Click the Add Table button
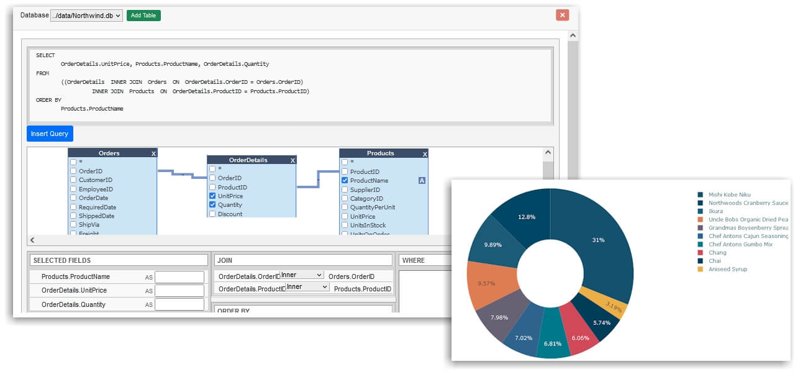808x392 pixels. [143, 15]
